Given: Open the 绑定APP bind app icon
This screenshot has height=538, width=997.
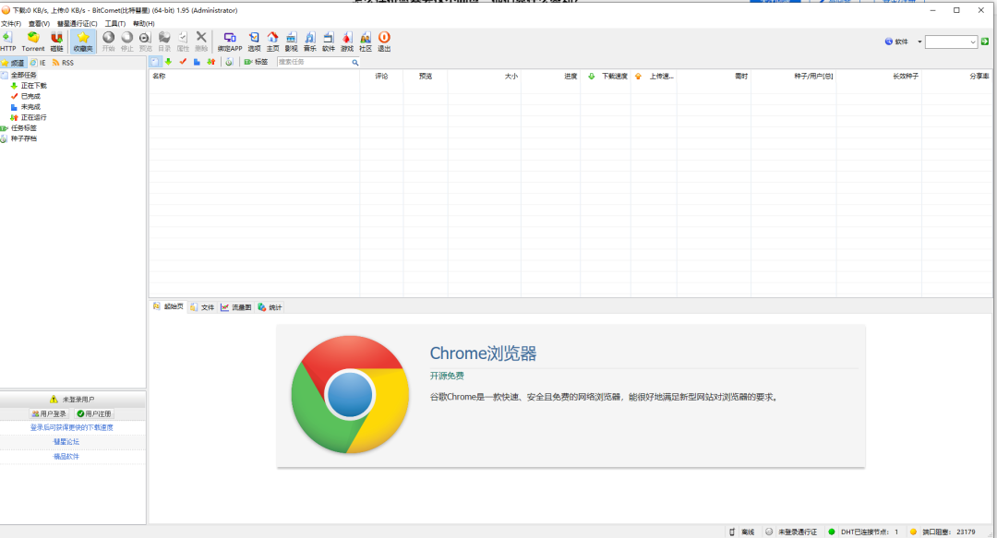Looking at the screenshot, I should tap(230, 42).
